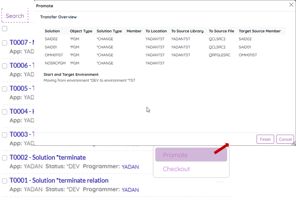Mark the T0004 checkbox
This screenshot has width=296, height=207.
click(5, 112)
